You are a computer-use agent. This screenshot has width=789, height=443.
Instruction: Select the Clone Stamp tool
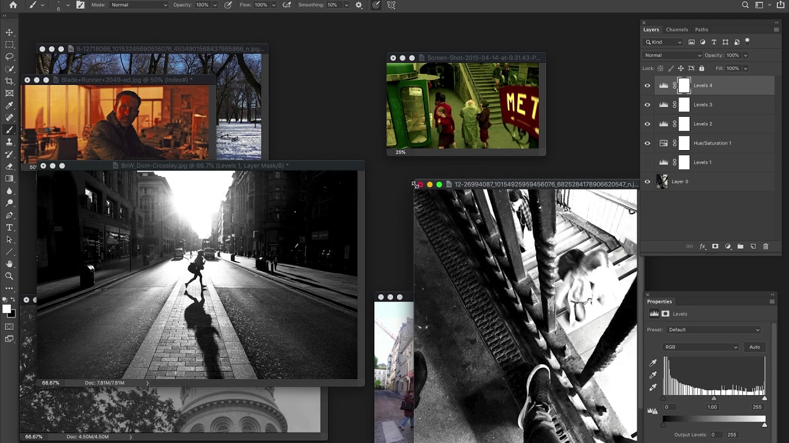click(9, 142)
